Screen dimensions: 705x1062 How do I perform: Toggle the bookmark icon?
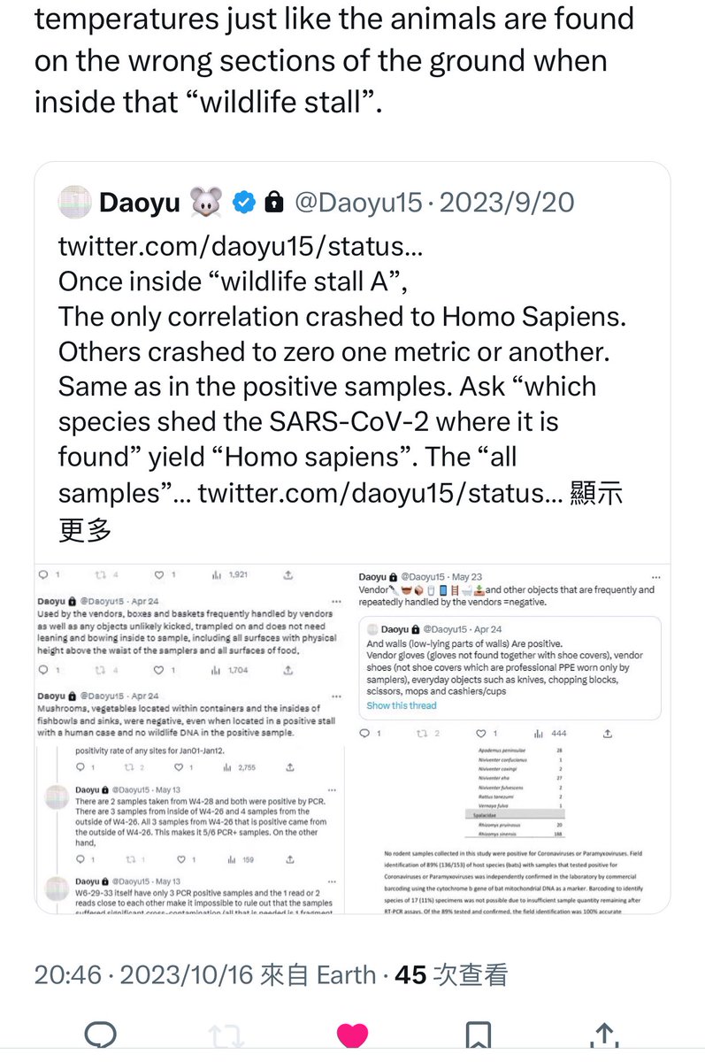[478, 1035]
